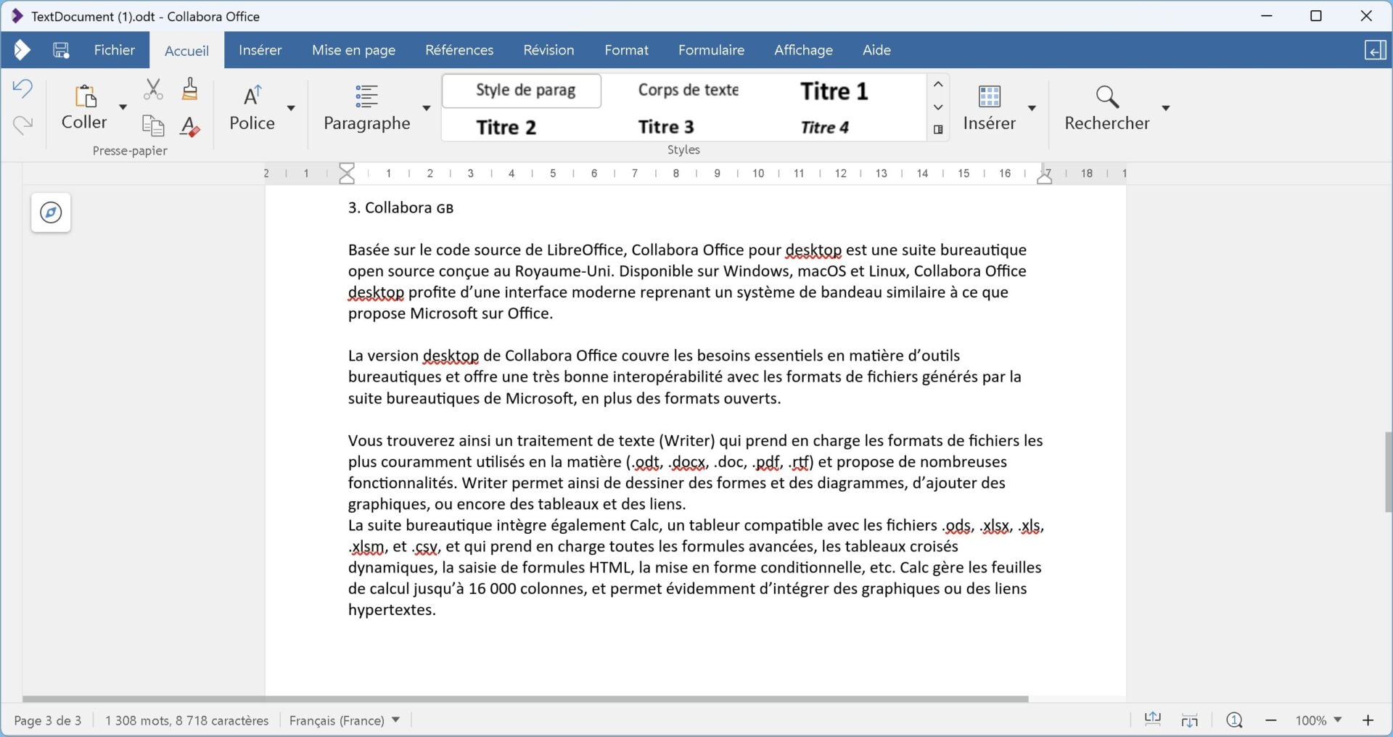This screenshot has height=737, width=1393.
Task: Open the styles list sidebar icon
Action: (938, 130)
